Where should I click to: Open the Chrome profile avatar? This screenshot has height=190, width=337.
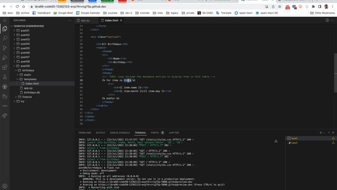[x=326, y=7]
